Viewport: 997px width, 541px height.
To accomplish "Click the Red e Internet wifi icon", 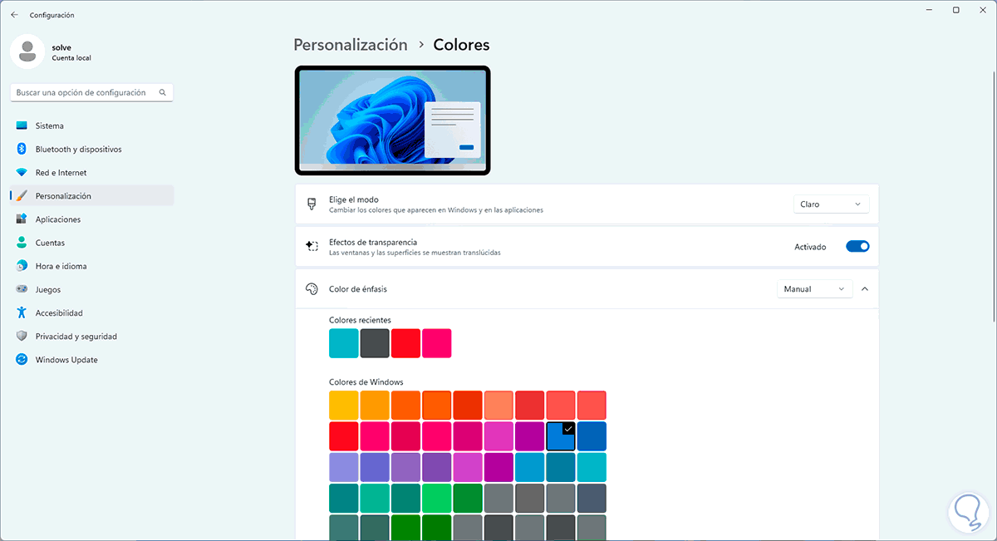I will [x=22, y=173].
